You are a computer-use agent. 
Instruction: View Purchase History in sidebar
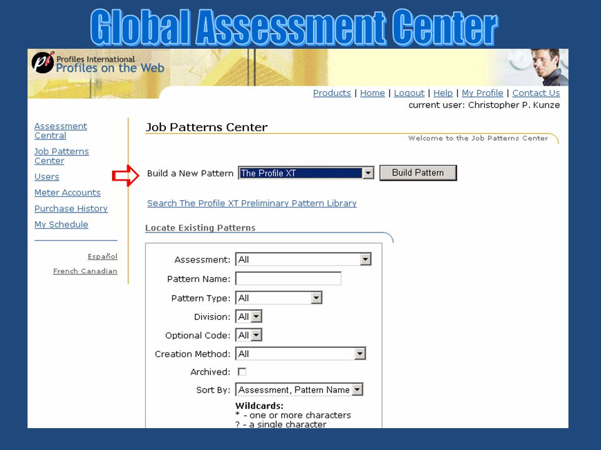71,209
